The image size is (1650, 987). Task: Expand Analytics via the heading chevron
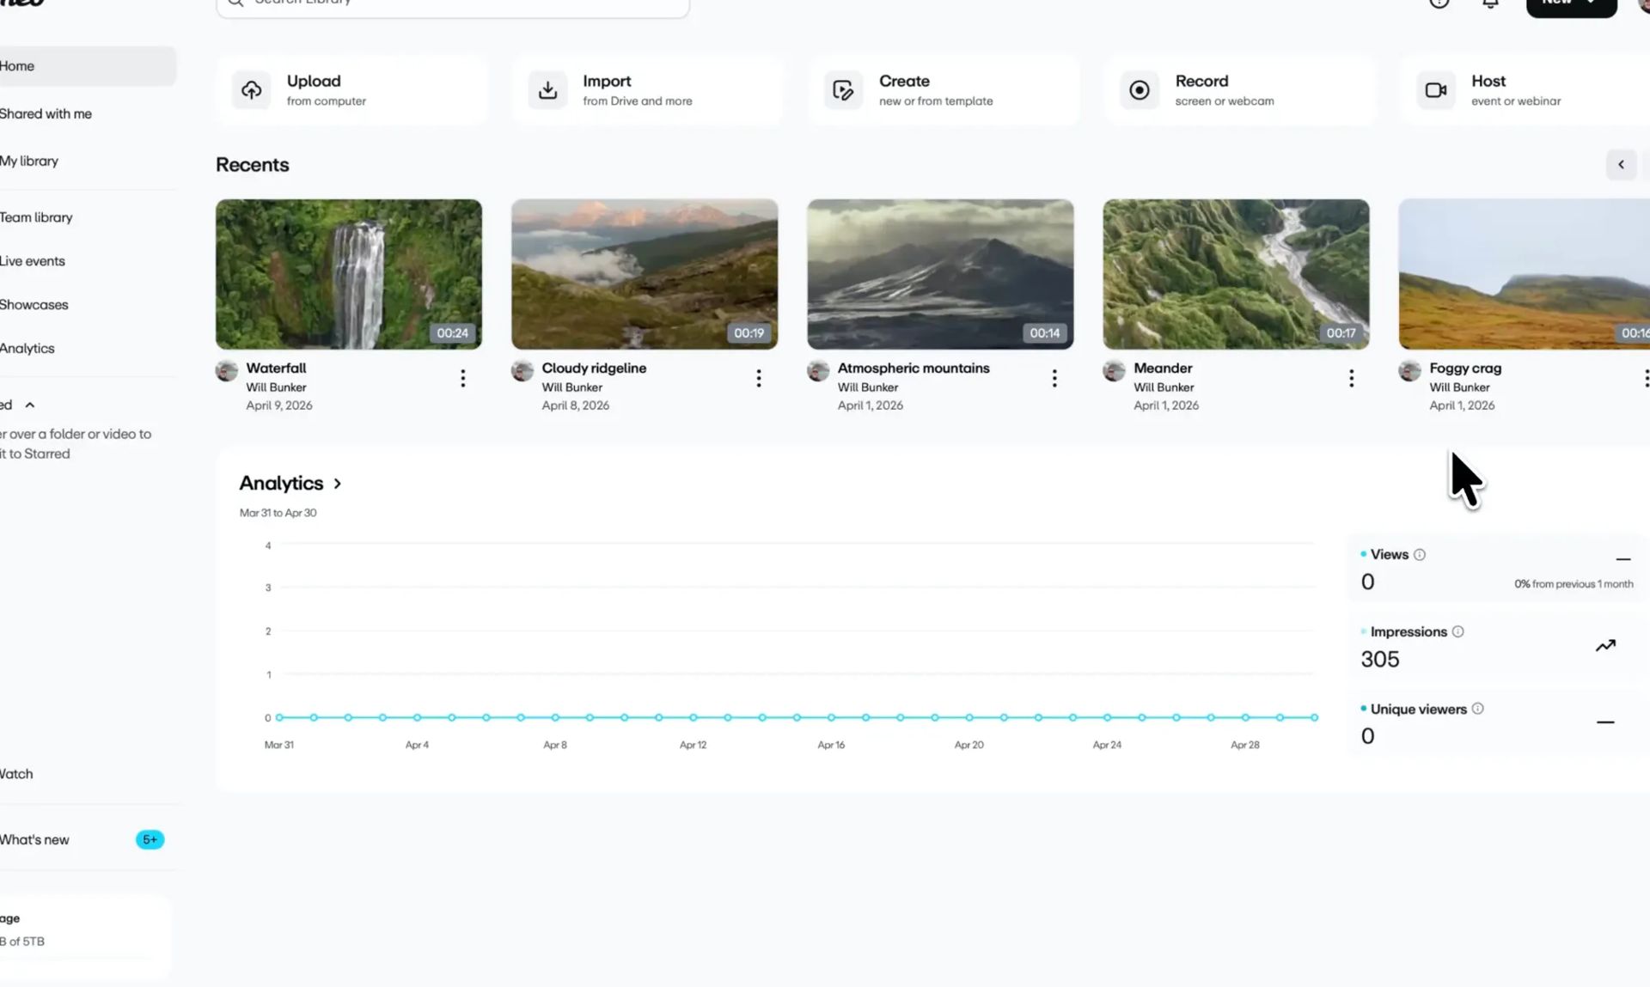338,484
